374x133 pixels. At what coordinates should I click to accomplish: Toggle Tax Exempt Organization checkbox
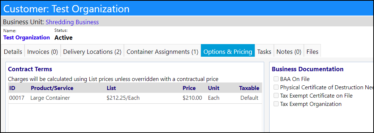point(276,104)
